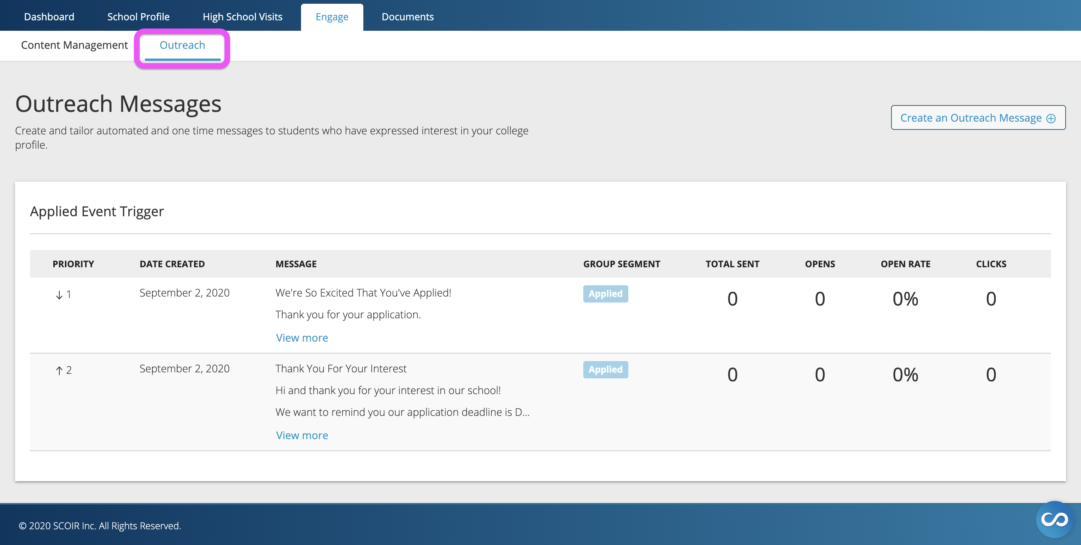Viewport: 1081px width, 545px height.
Task: Switch to the School Profile tab
Action: [139, 17]
